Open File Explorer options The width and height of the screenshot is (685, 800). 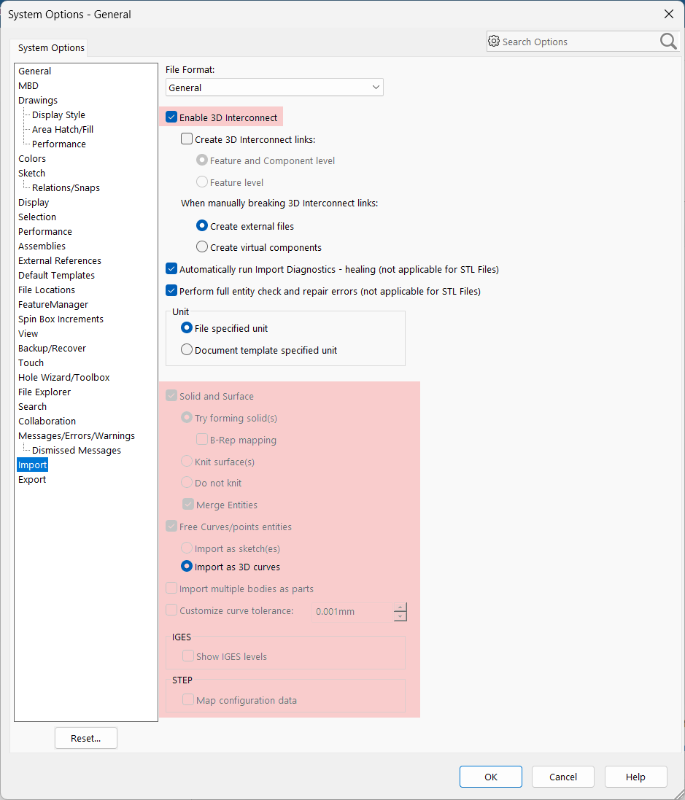(x=44, y=392)
